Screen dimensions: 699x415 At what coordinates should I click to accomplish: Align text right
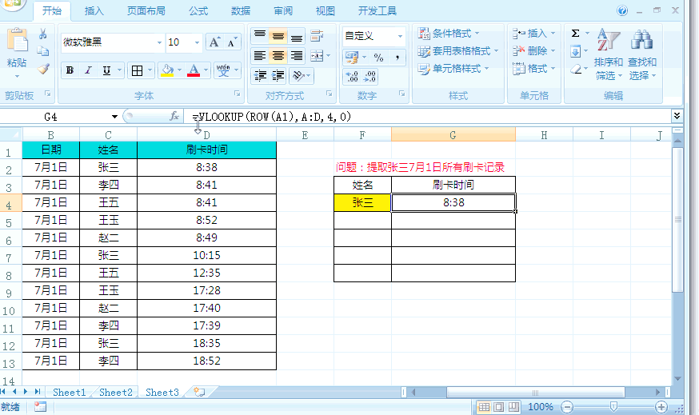(x=296, y=55)
